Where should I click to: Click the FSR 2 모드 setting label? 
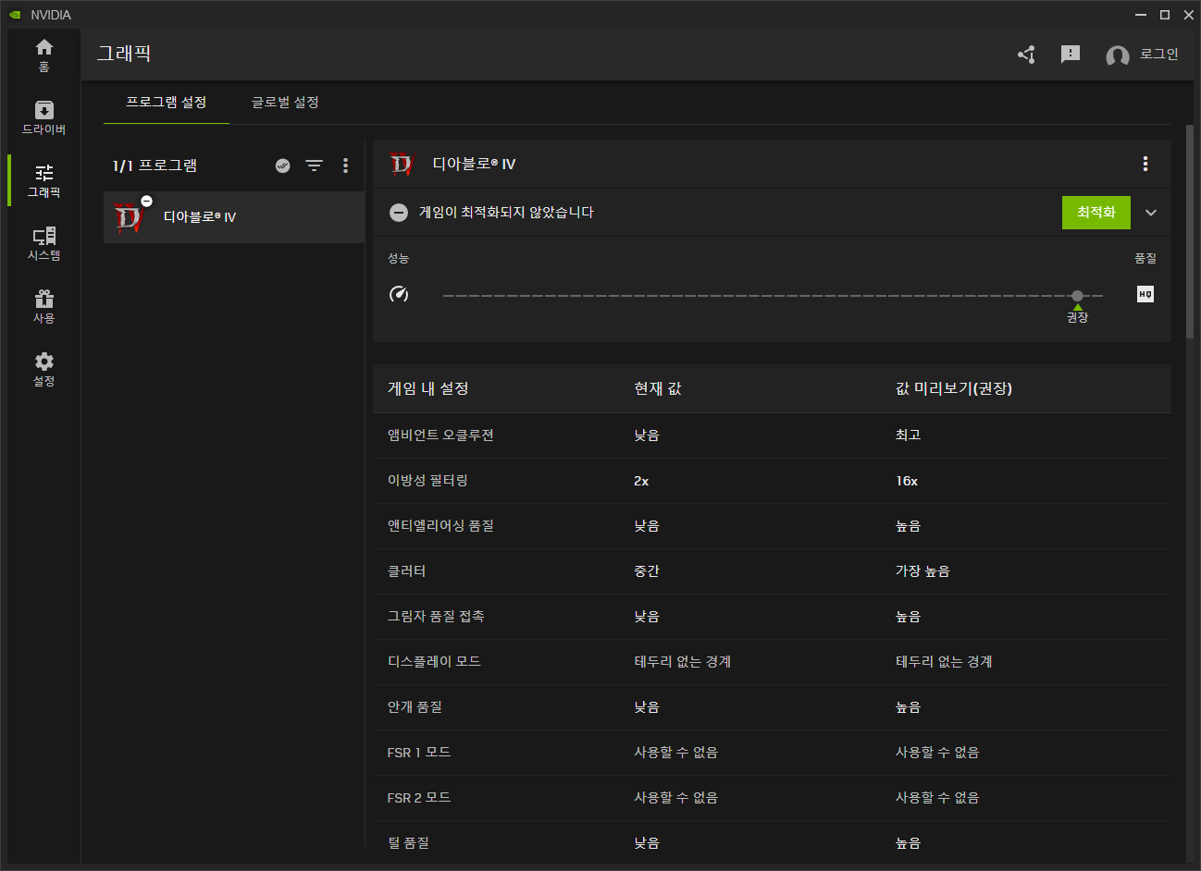pyautogui.click(x=419, y=798)
